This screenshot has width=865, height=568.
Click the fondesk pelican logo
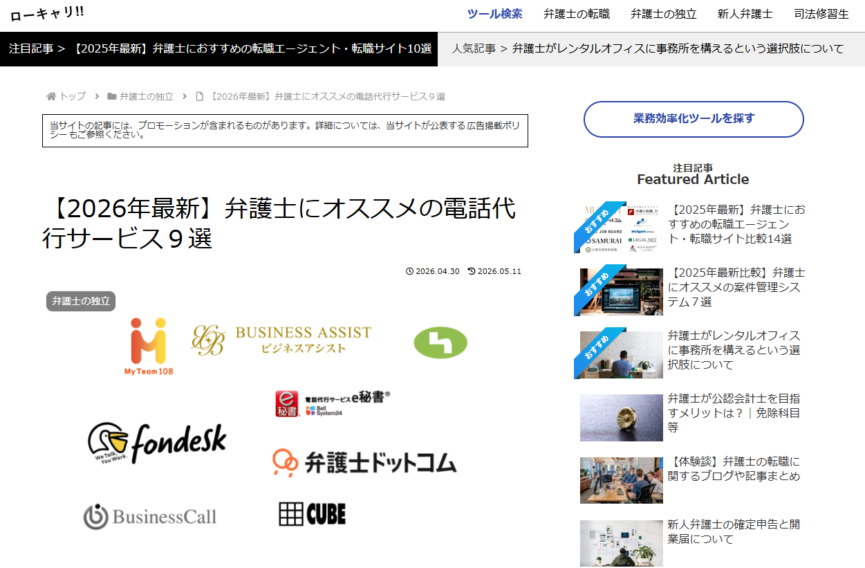coord(157,442)
